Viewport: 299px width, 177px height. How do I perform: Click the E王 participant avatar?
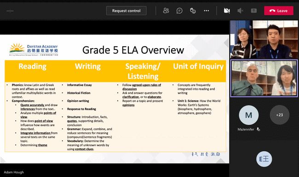point(264,159)
